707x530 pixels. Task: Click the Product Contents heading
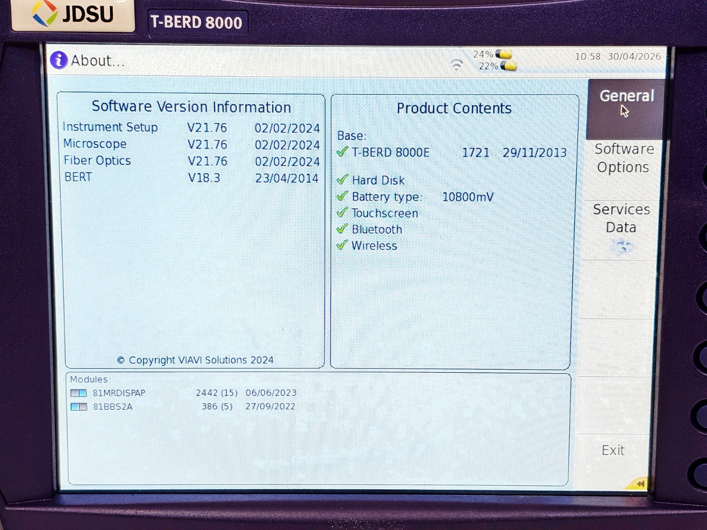[454, 108]
